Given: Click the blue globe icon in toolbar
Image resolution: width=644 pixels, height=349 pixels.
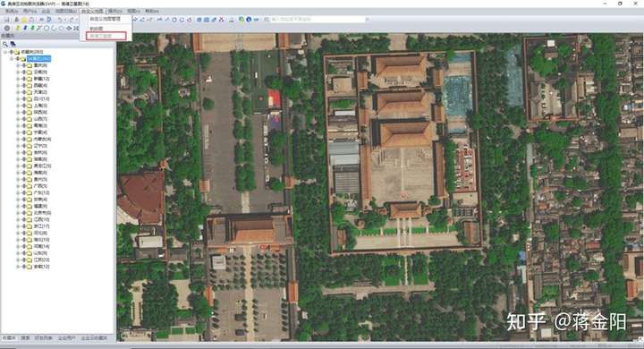Looking at the screenshot, I should [x=199, y=20].
